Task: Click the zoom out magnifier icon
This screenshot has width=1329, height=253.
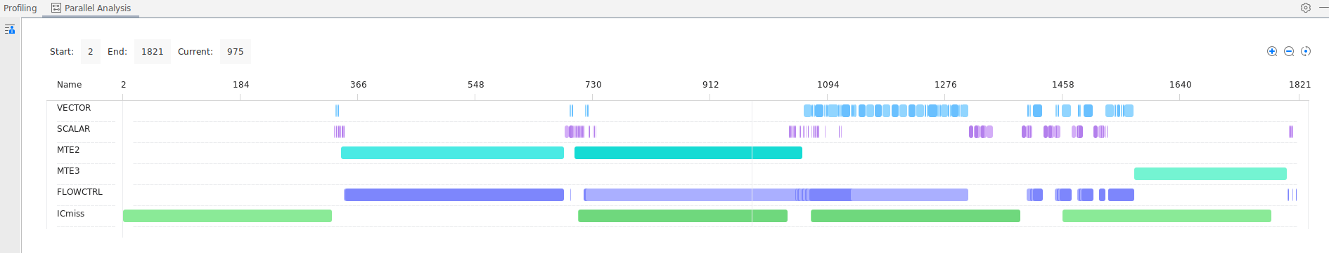Action: 1289,51
